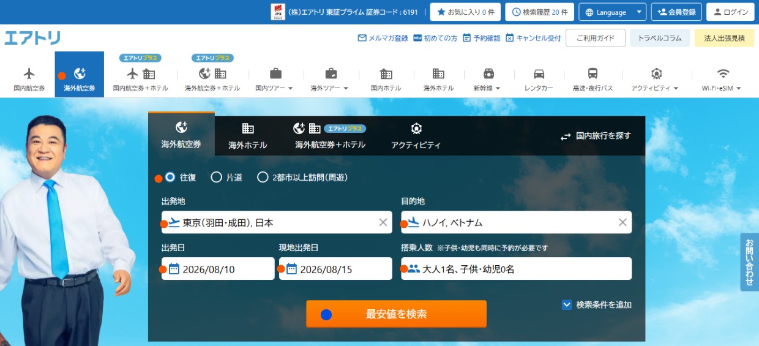Click 国内ホテル building icon
The image size is (759, 346).
coord(386,74)
